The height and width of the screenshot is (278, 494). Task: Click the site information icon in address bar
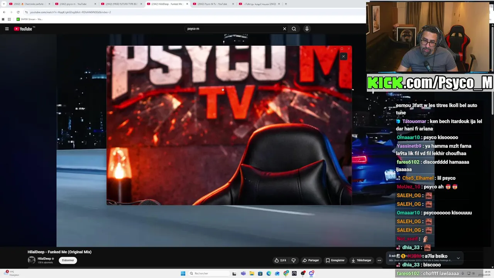(x=26, y=12)
